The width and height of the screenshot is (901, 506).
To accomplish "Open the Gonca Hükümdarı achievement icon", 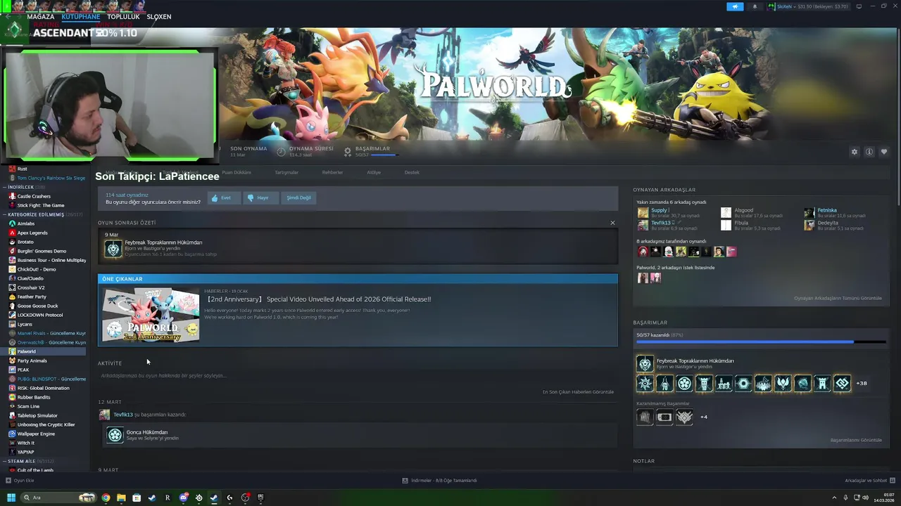I will [x=115, y=435].
